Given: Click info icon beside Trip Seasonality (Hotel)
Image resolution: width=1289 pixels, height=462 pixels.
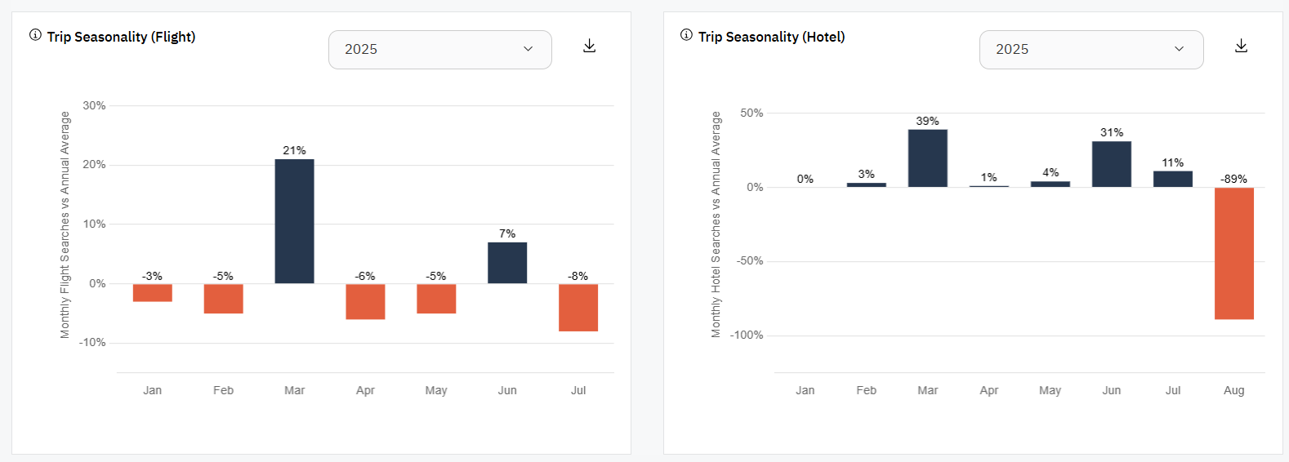Looking at the screenshot, I should coord(686,35).
